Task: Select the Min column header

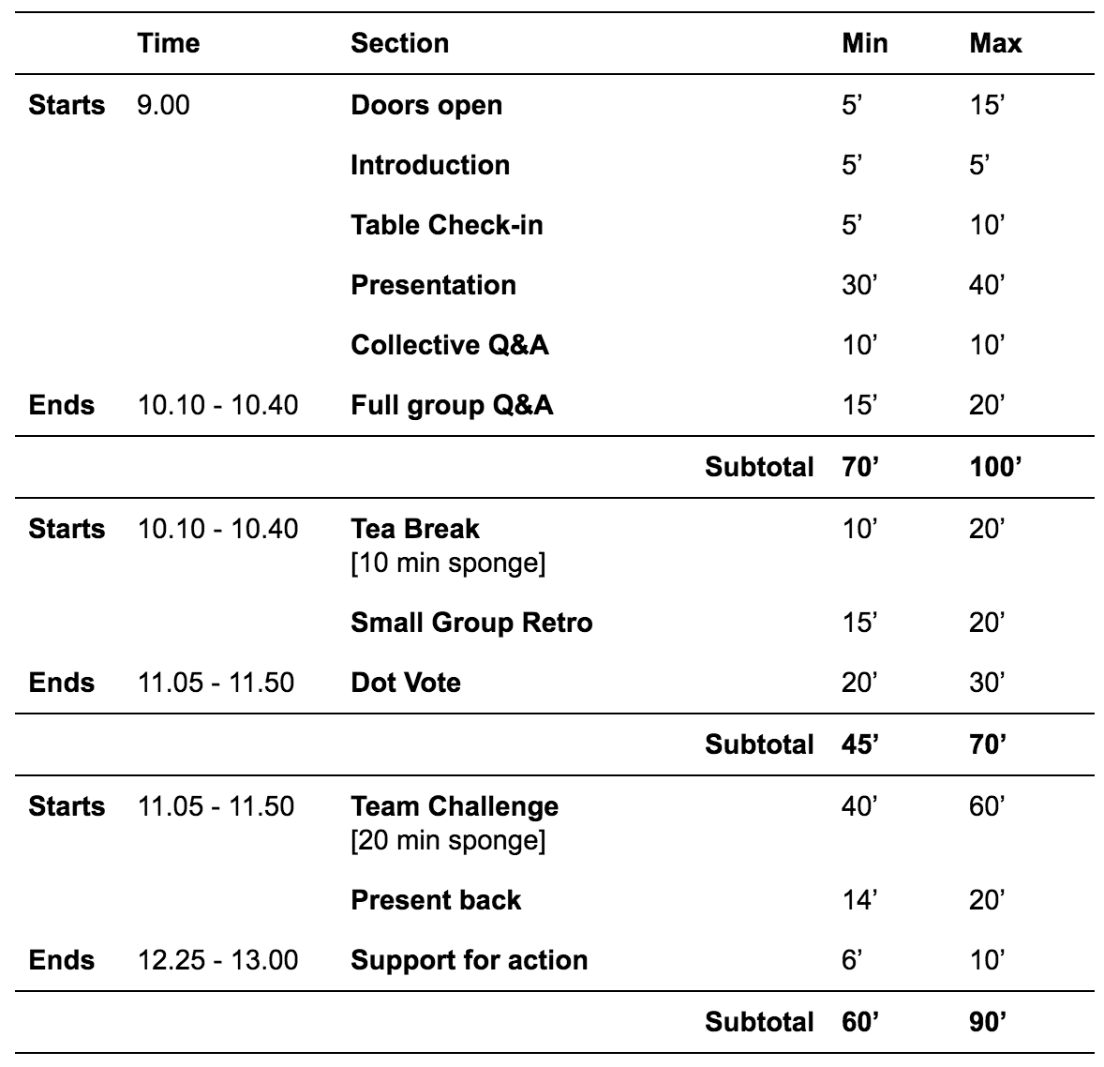Action: click(865, 44)
